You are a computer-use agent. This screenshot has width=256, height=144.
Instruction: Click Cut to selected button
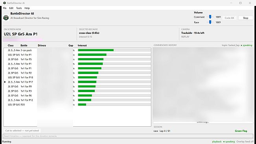coord(22,131)
